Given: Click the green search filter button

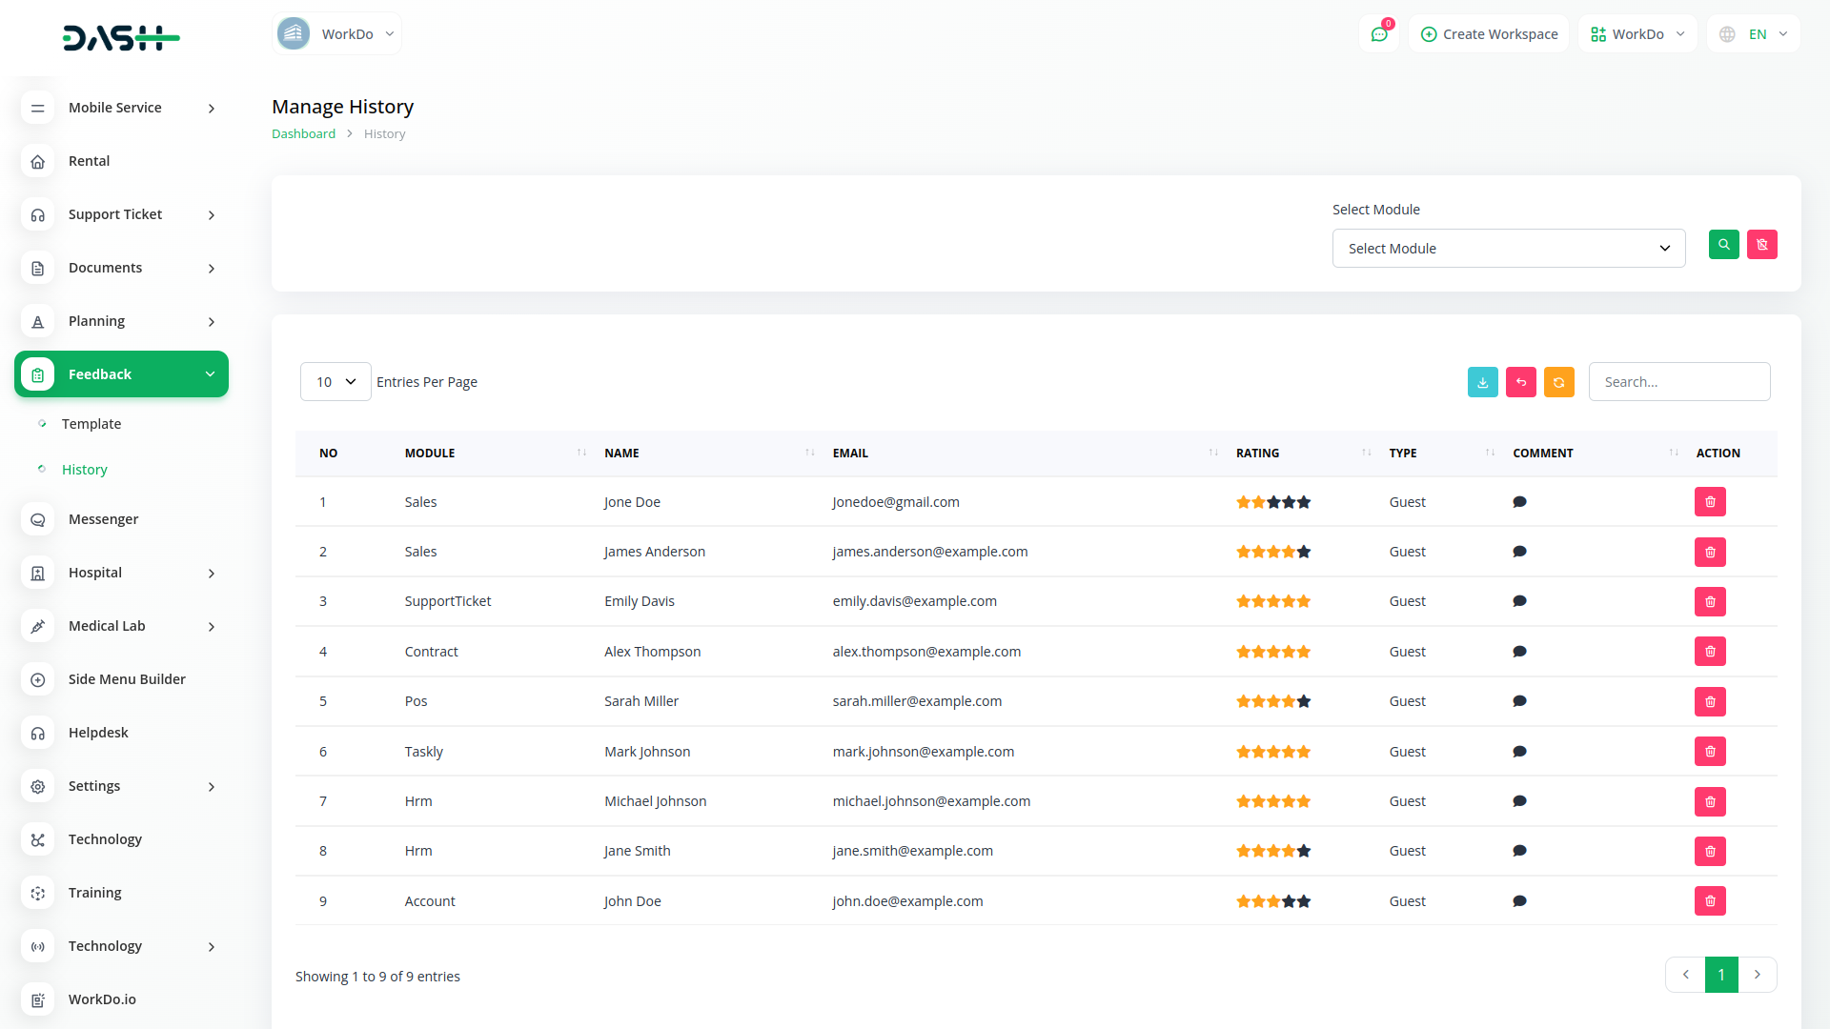Looking at the screenshot, I should pyautogui.click(x=1723, y=245).
